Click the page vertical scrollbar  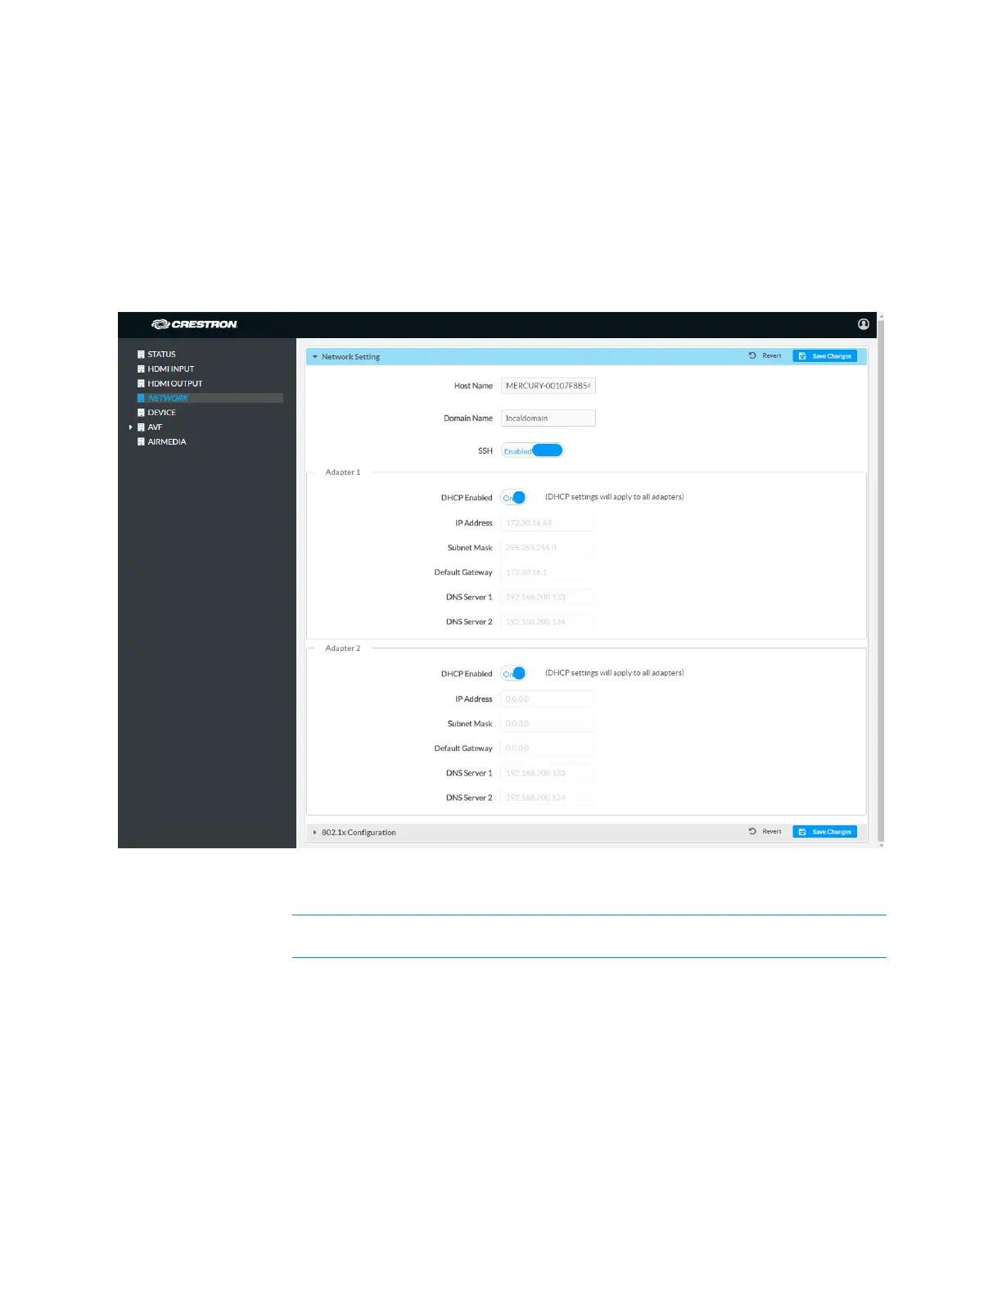[881, 580]
